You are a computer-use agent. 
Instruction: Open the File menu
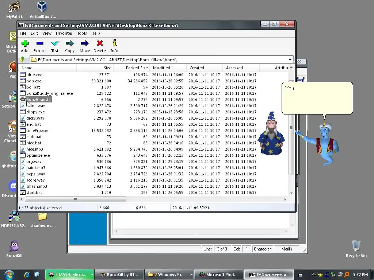click(23, 33)
